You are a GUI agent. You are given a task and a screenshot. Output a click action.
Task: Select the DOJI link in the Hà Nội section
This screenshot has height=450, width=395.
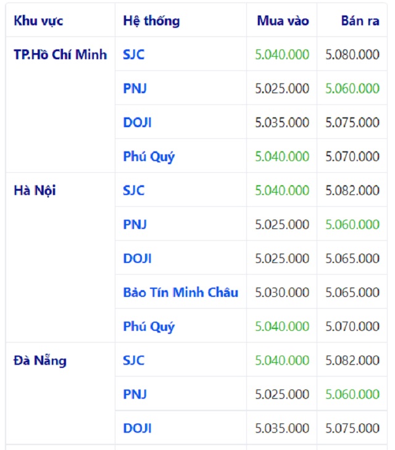[137, 258]
